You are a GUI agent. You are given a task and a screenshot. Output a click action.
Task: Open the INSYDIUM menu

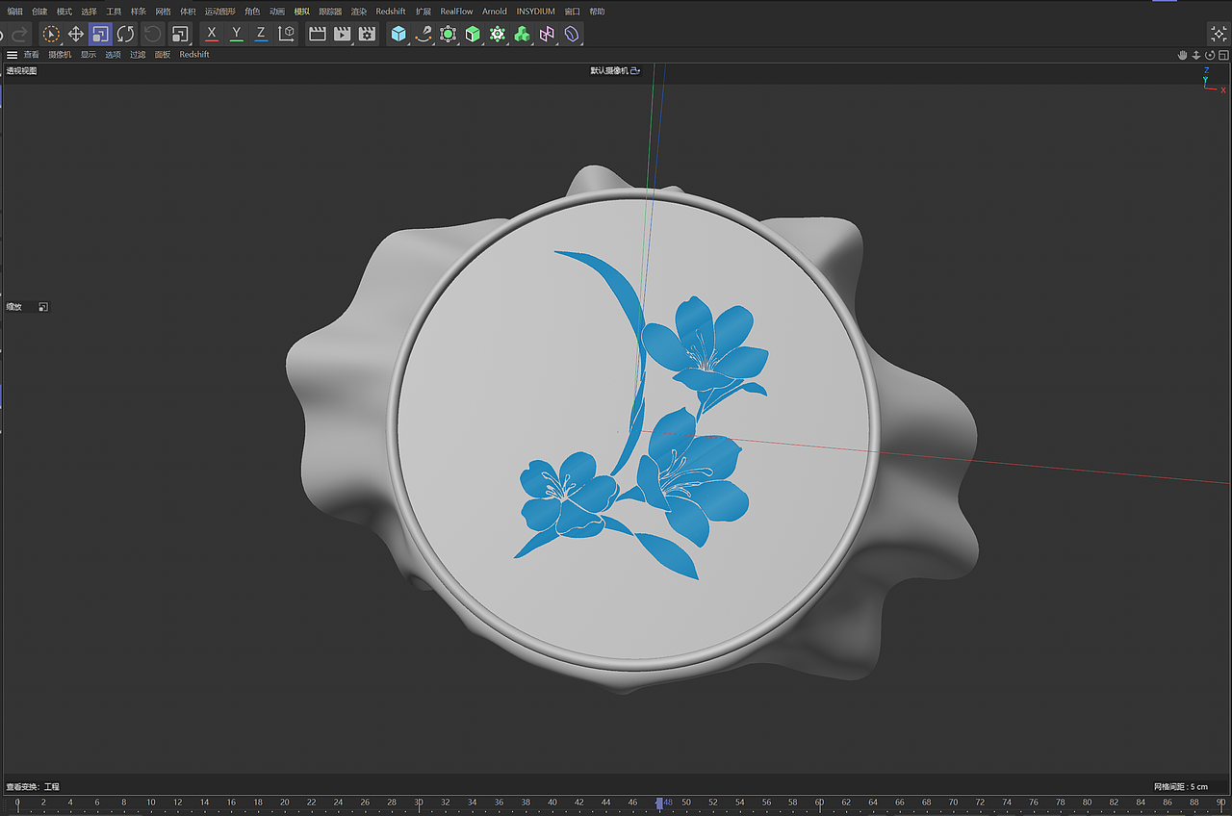536,12
